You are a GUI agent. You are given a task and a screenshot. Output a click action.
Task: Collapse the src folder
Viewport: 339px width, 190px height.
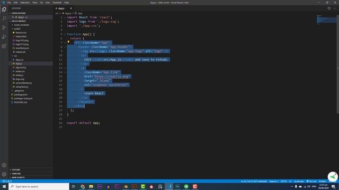point(15,56)
